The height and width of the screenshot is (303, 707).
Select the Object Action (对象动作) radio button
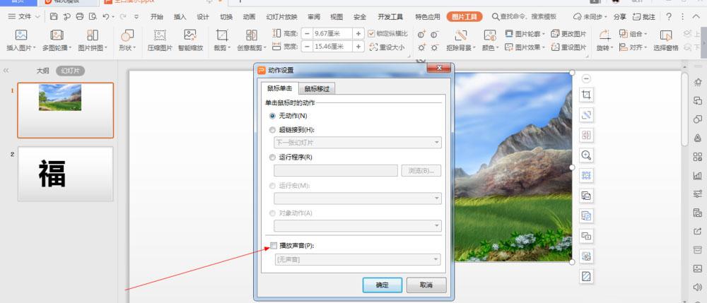(x=272, y=213)
